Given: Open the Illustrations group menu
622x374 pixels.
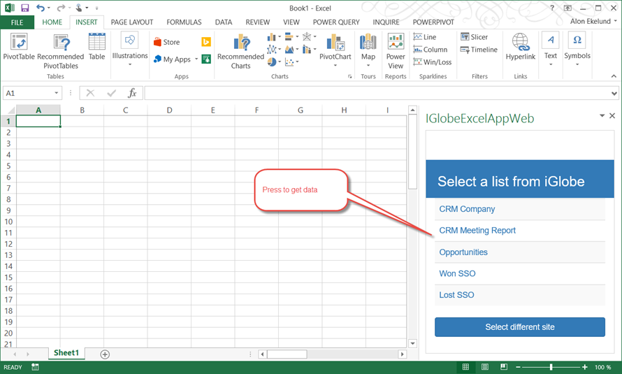Looking at the screenshot, I should click(x=130, y=49).
